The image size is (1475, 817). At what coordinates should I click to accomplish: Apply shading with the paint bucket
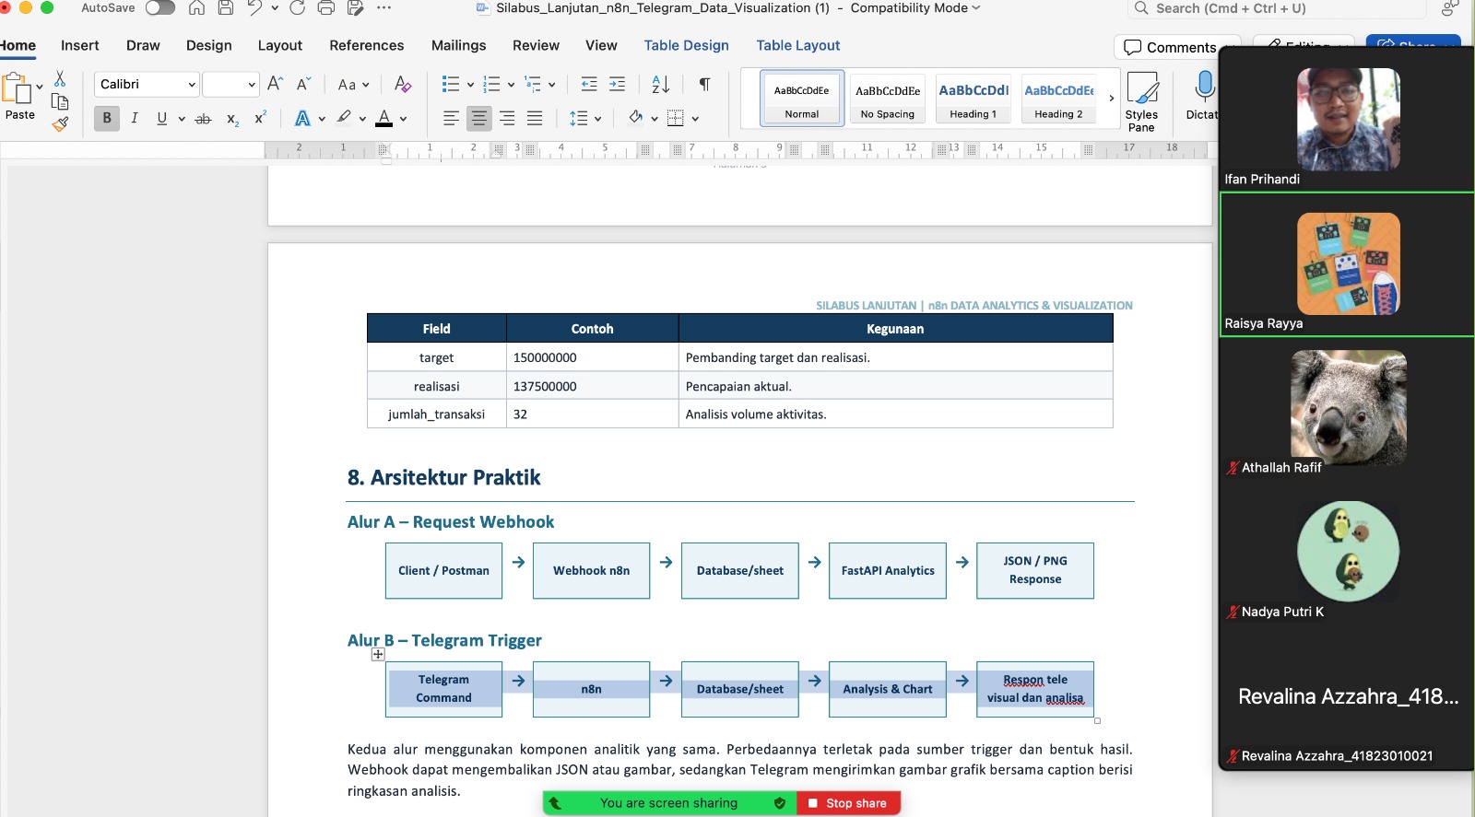pos(635,118)
